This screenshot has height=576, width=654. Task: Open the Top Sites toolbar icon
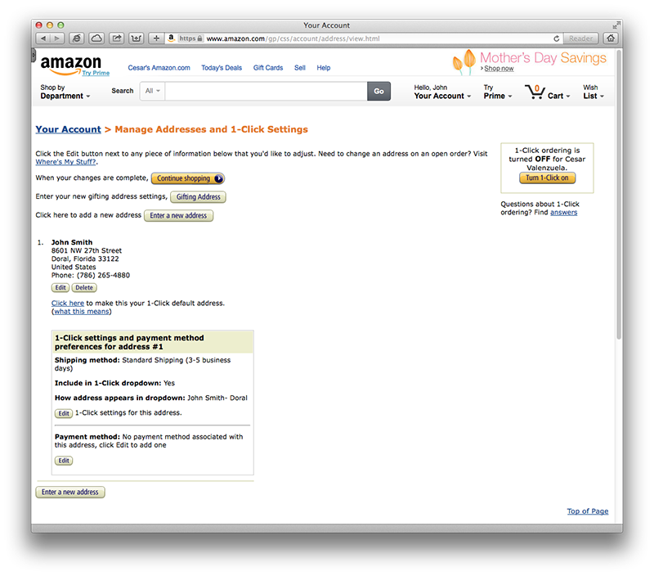pos(137,38)
